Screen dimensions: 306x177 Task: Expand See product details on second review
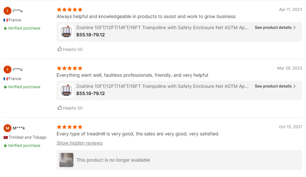coord(273,86)
